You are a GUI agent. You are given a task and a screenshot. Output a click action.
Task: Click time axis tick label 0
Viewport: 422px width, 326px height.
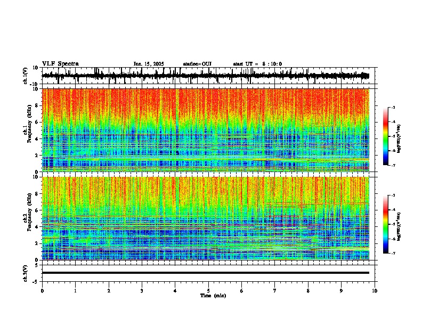tap(42, 291)
